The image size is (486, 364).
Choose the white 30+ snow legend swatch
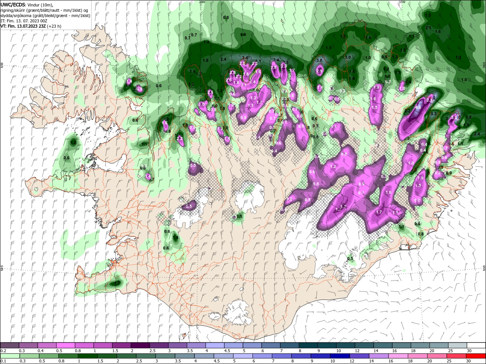[476, 345]
